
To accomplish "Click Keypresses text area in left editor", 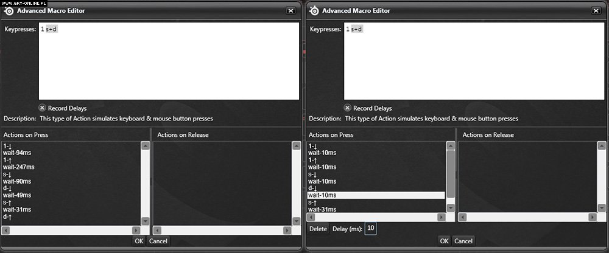I will 169,61.
